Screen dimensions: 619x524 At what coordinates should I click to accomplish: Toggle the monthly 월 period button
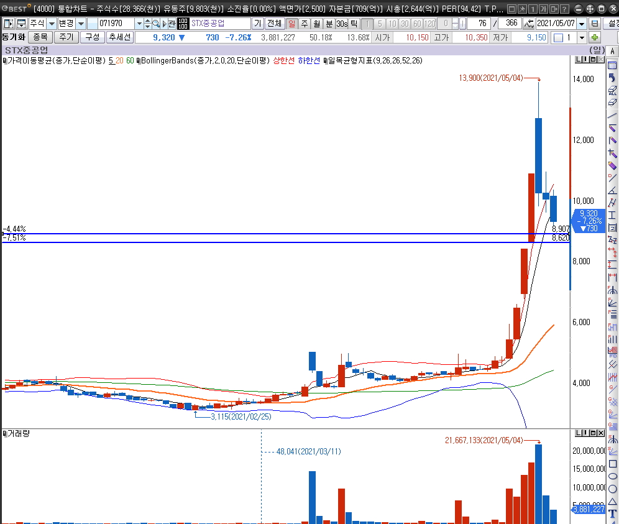coord(316,24)
